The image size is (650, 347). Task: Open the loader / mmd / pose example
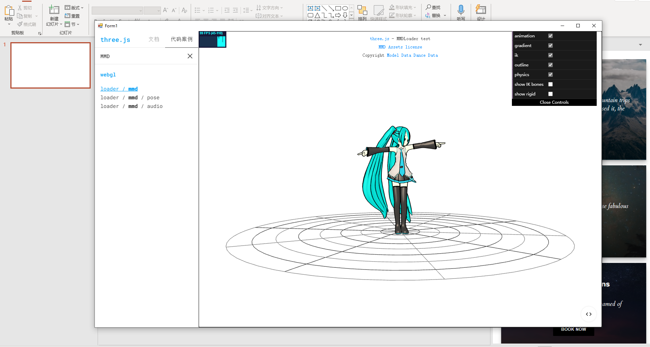click(130, 98)
